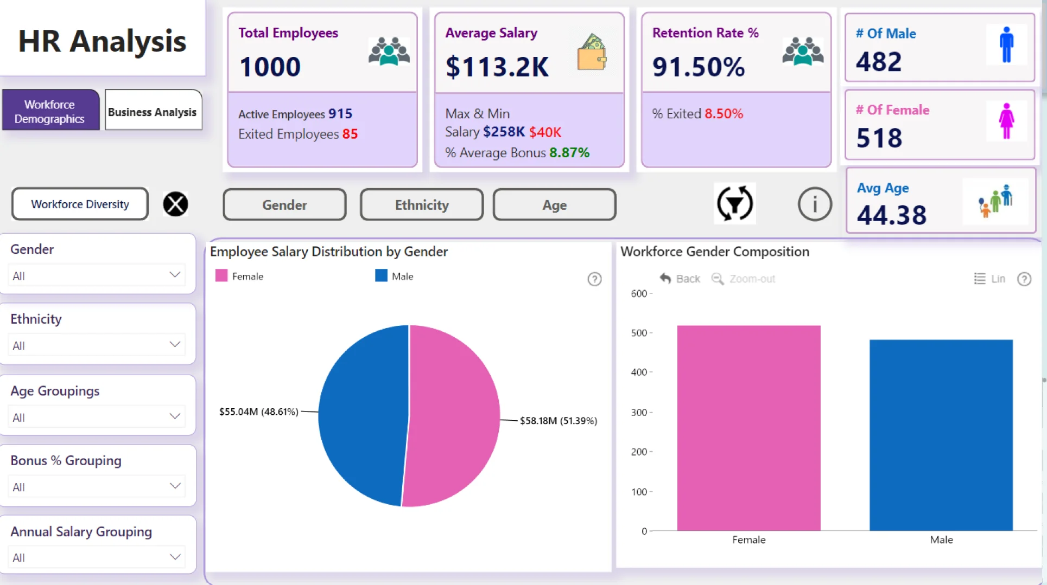Click the Employee Salary Distribution by Gender title

[x=329, y=252]
